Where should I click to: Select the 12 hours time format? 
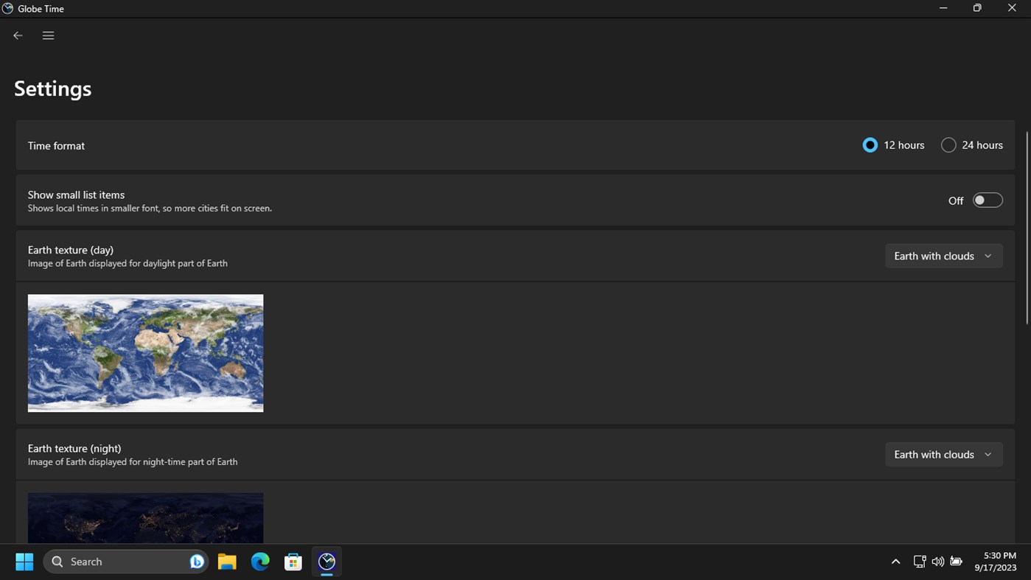[893, 145]
